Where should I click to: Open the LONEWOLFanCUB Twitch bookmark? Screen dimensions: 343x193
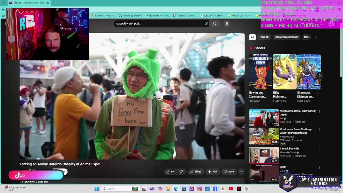[x=185, y=16]
